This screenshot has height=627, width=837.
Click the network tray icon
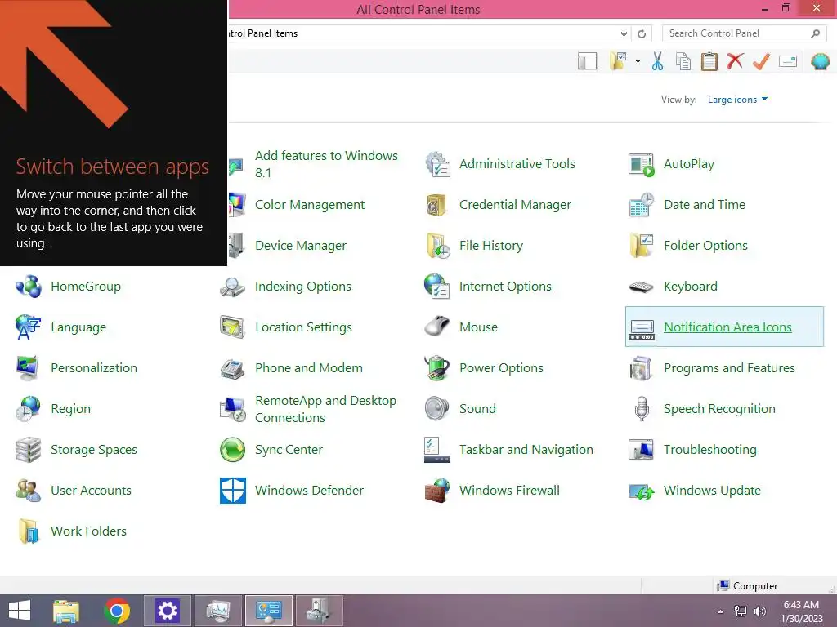[741, 611]
